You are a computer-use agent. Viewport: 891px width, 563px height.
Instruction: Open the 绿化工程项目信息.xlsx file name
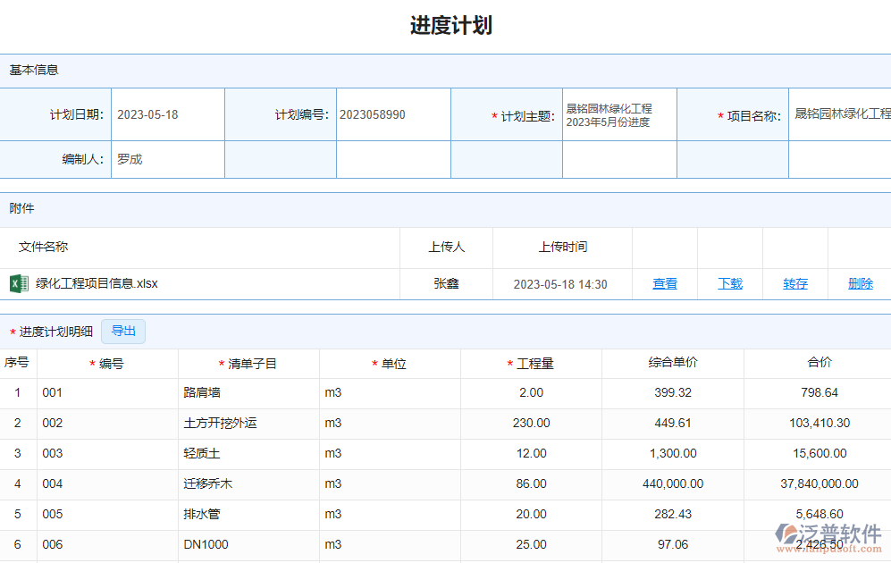95,283
